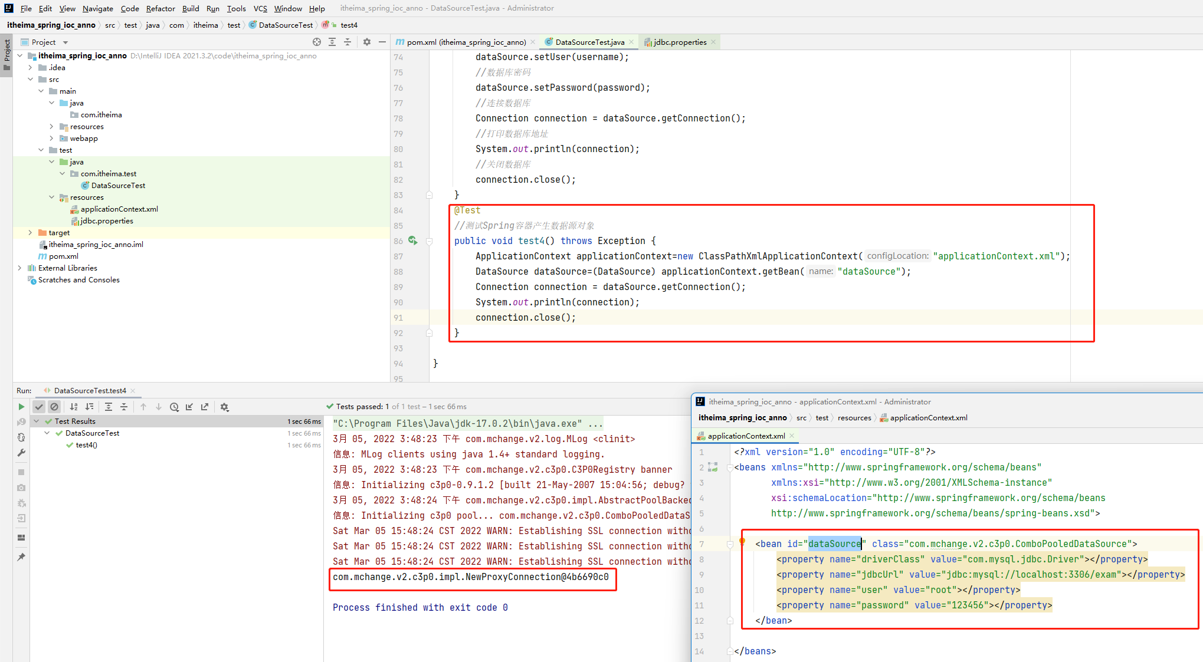Viewport: 1203px width, 662px height.
Task: Collapse all test results in Run panel
Action: (x=124, y=407)
